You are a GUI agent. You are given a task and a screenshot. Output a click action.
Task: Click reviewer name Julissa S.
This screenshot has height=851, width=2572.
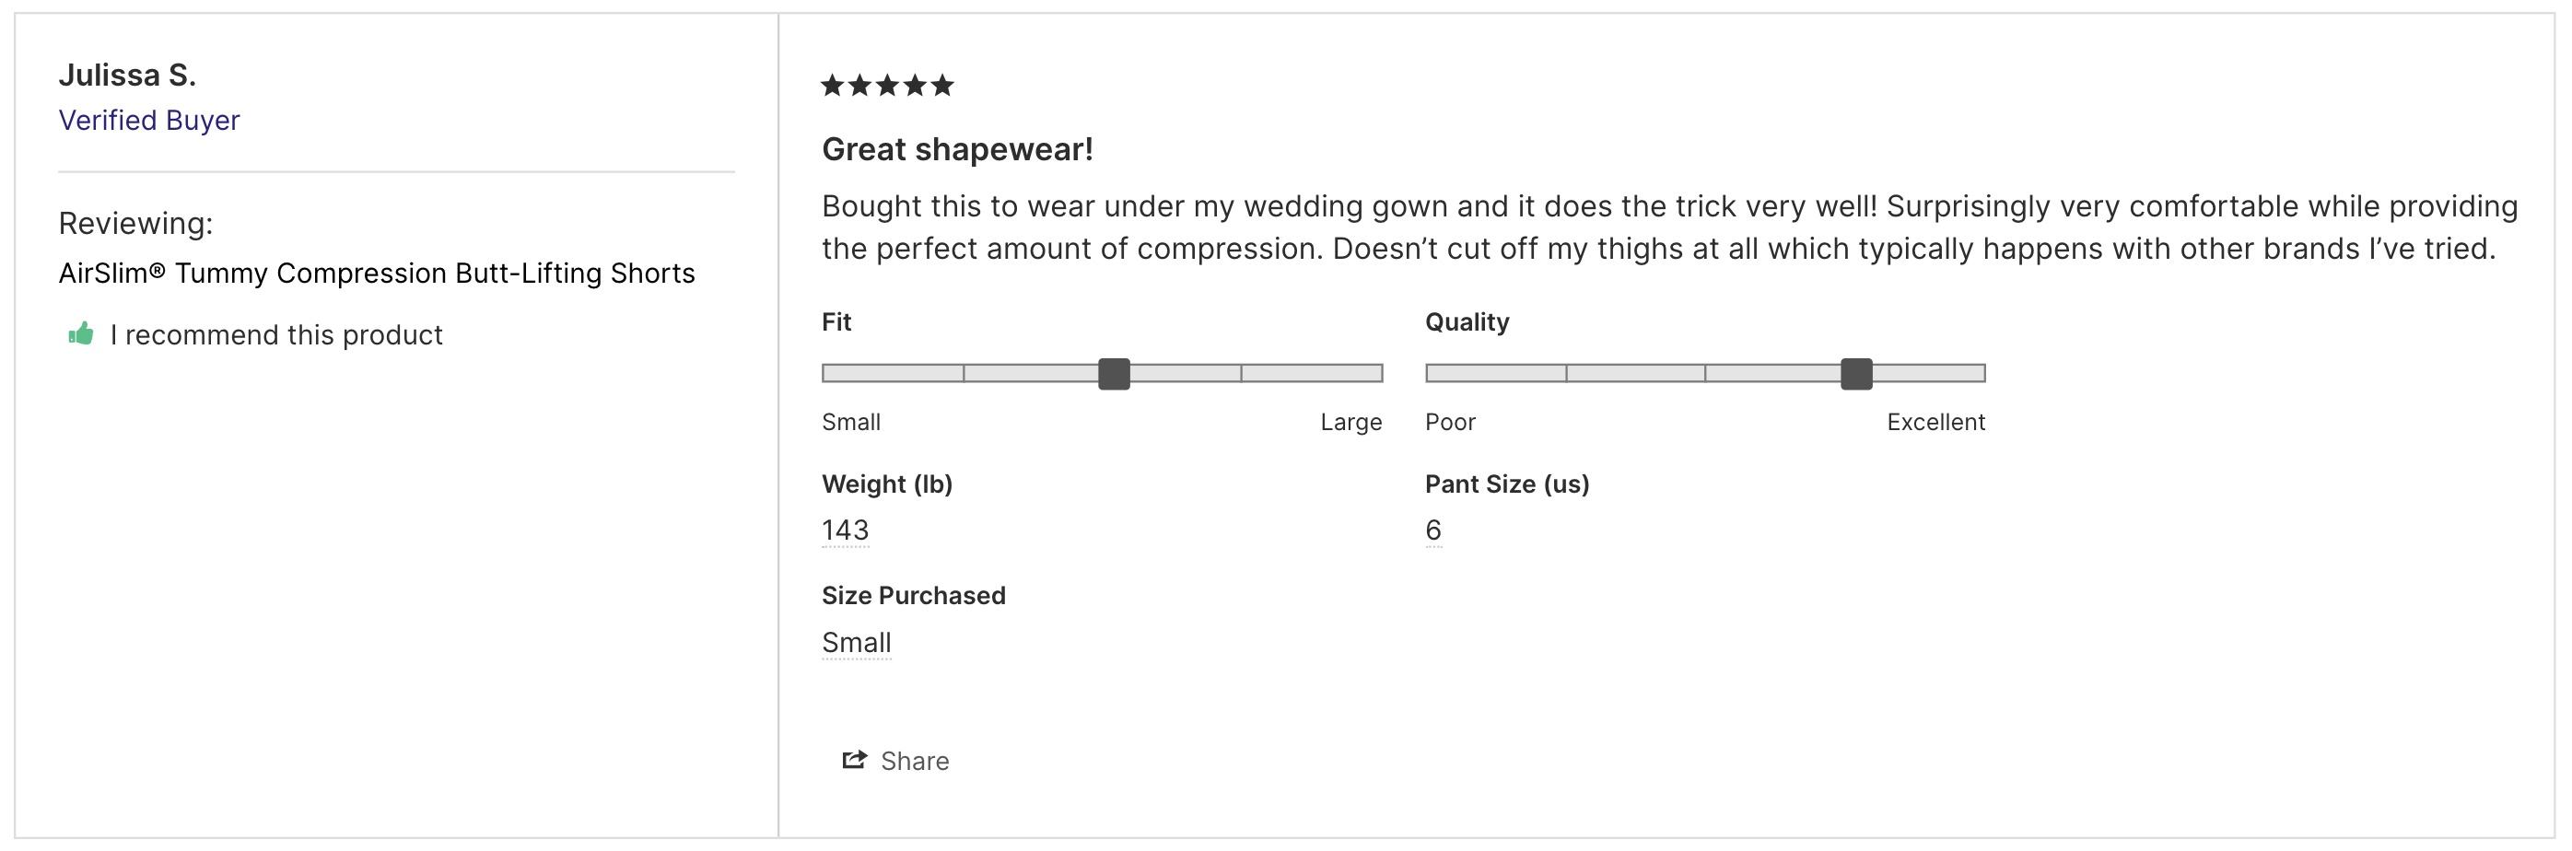pyautogui.click(x=127, y=75)
